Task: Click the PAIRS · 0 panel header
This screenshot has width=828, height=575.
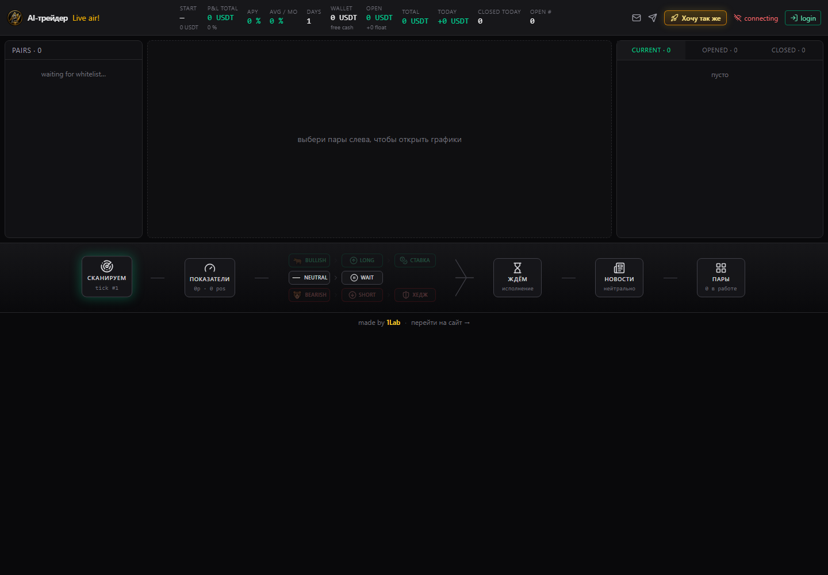Action: 74,50
